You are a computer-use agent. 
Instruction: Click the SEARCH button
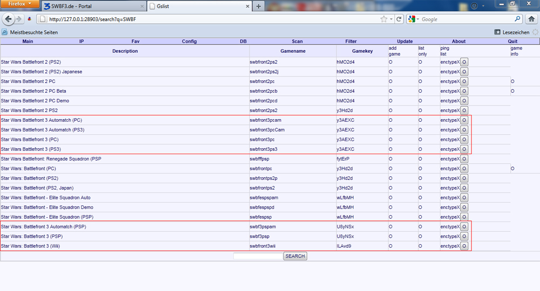coord(295,256)
